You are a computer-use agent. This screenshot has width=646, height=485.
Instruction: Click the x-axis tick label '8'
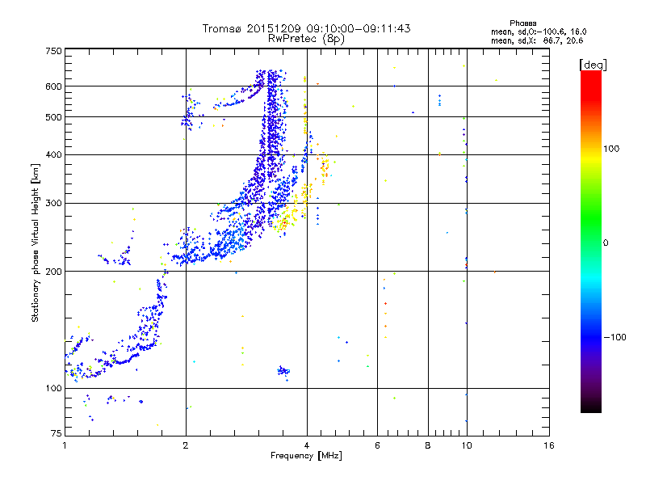click(x=428, y=445)
